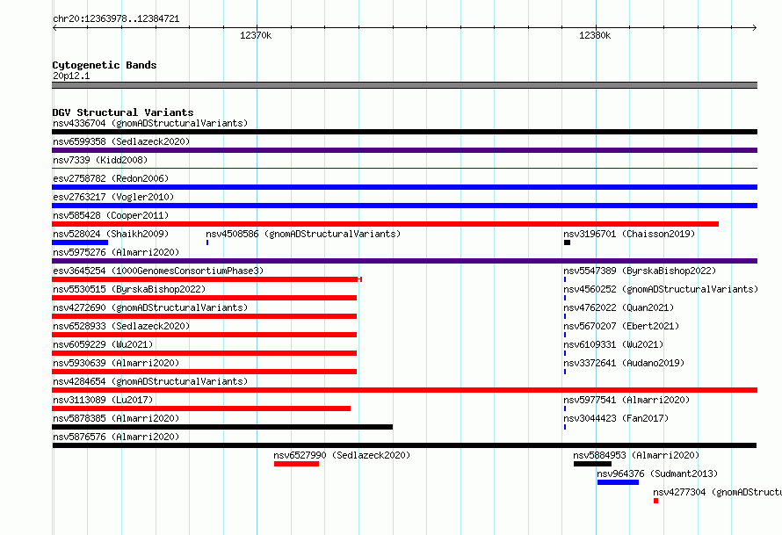Open nsv528024 (Shaikh2009) label
This screenshot has height=535, width=782.
(111, 234)
